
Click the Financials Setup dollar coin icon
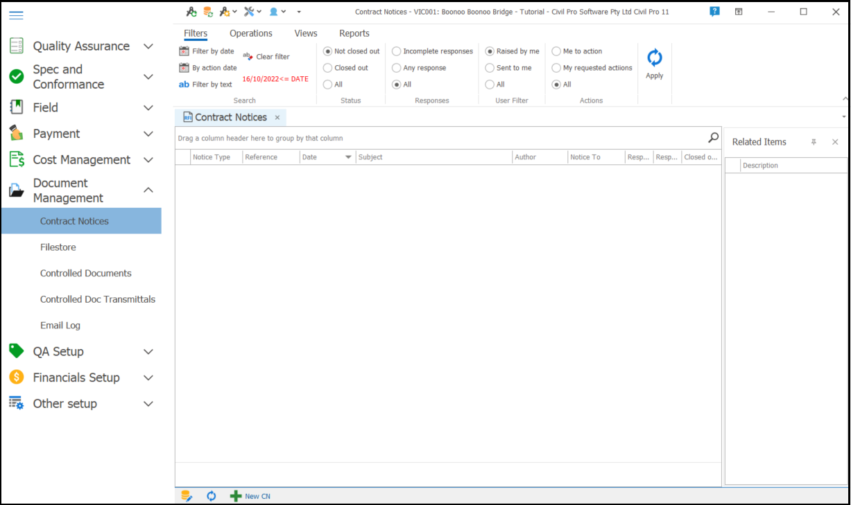[x=17, y=378]
